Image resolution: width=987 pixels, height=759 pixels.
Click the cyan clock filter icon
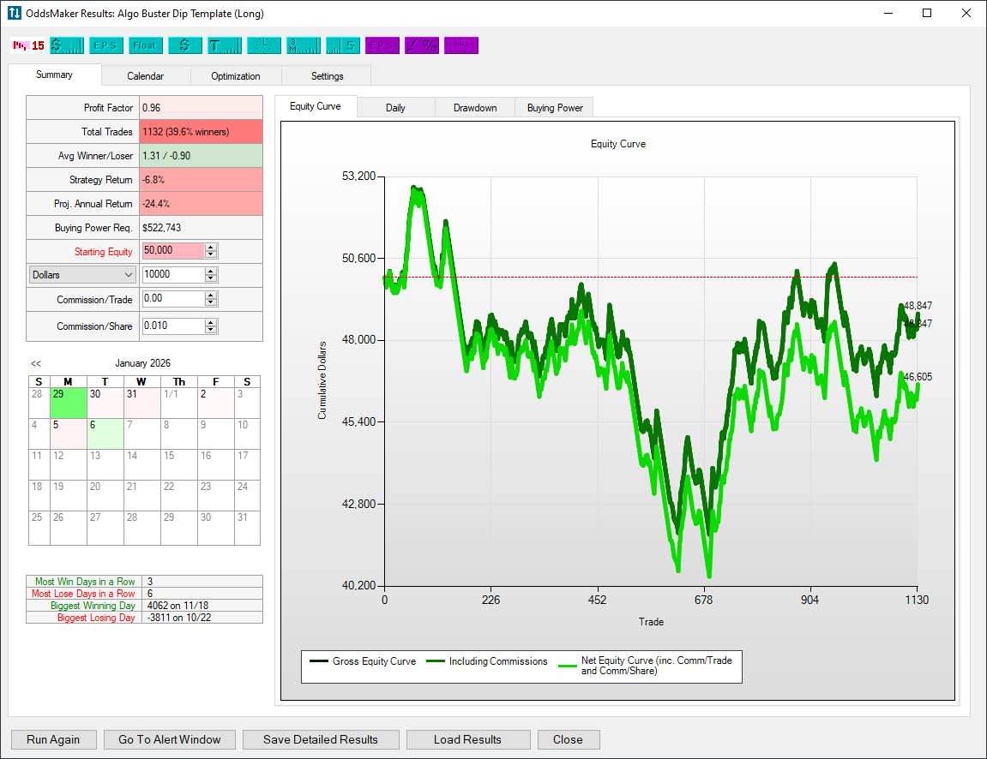263,45
